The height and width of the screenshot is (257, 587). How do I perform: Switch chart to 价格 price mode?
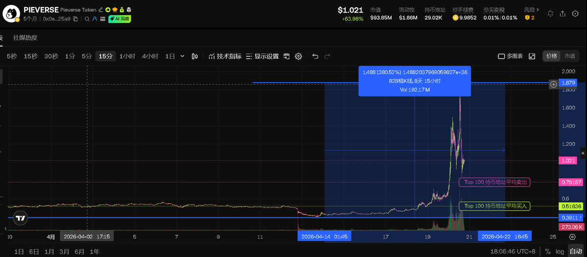(551, 56)
